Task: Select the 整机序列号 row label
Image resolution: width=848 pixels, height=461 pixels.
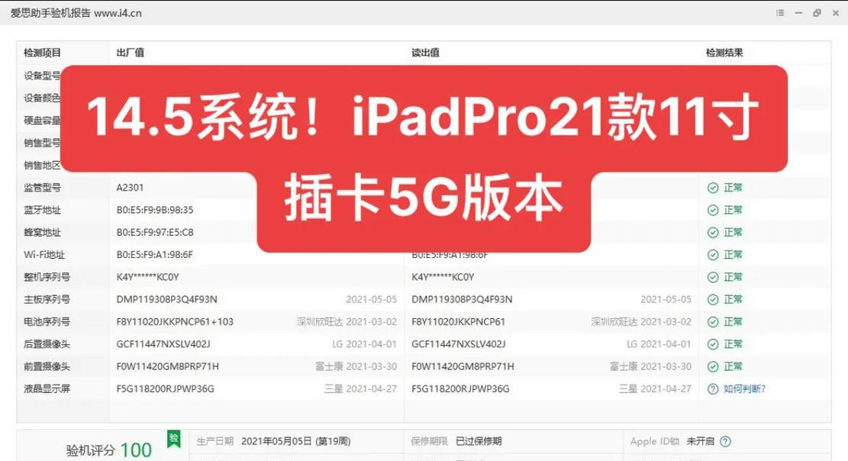Action: (x=47, y=277)
